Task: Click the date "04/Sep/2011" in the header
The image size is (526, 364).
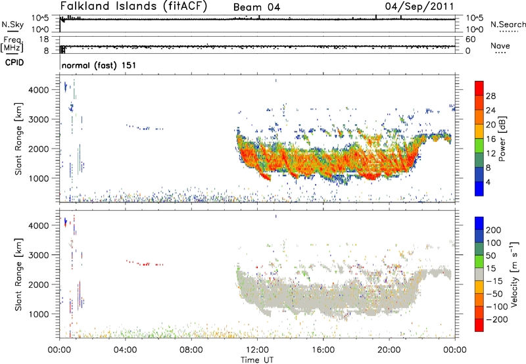Action: coord(419,6)
